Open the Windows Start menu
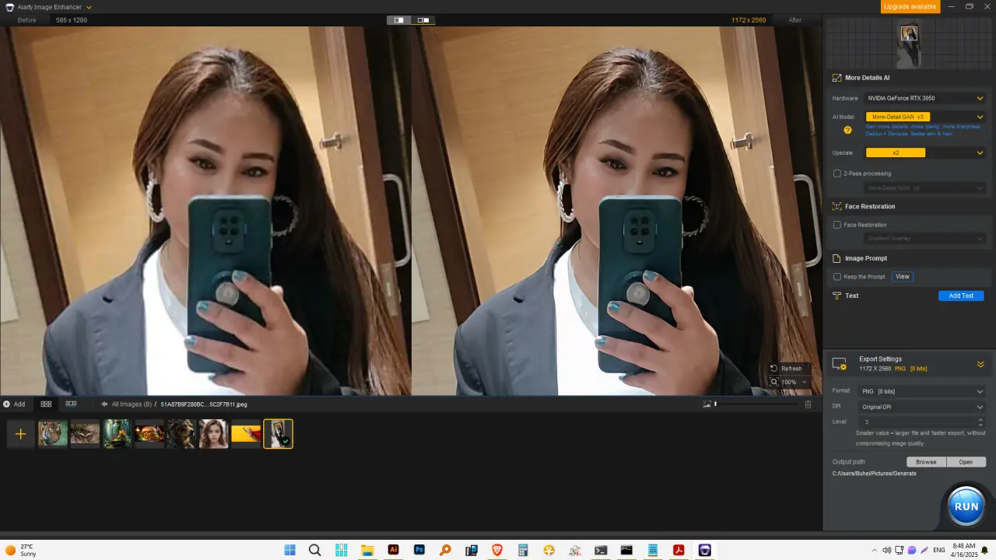Viewport: 996px width, 560px height. [289, 550]
